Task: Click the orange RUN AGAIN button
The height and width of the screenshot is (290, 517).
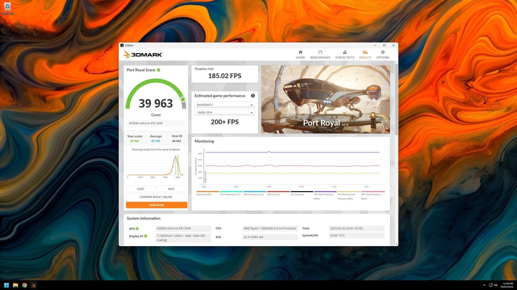Action: click(157, 205)
